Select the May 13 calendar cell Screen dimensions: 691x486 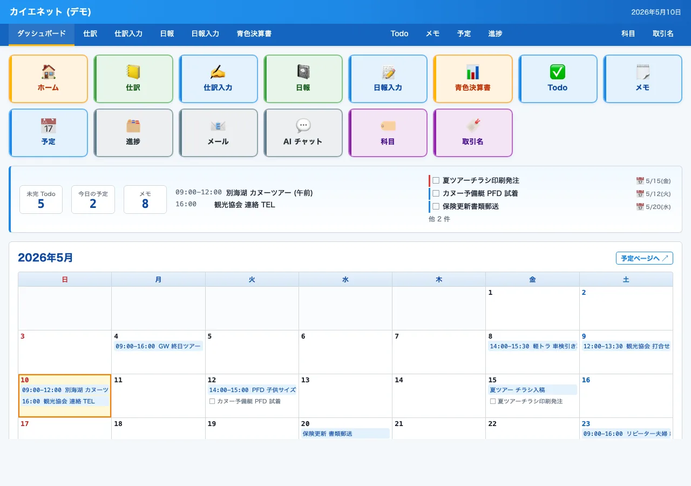(x=345, y=396)
